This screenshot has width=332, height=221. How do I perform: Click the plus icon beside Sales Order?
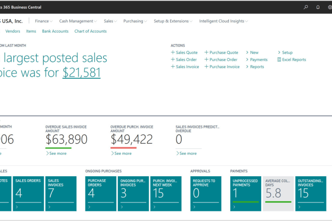coord(173,59)
